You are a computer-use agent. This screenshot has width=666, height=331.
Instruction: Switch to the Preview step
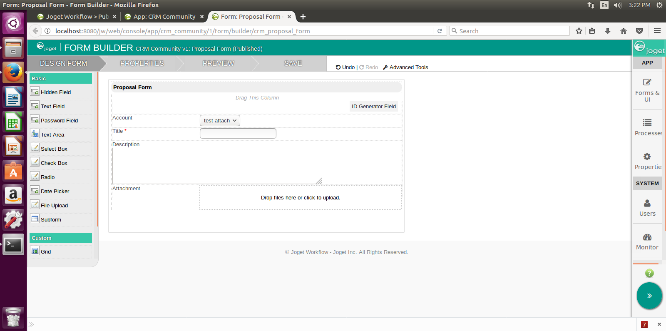[x=218, y=63]
